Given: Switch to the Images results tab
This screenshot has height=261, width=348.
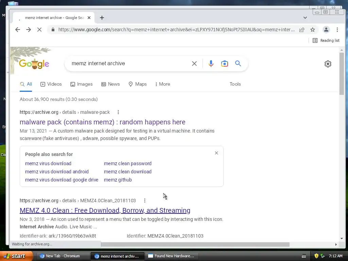Looking at the screenshot, I should 82,84.
